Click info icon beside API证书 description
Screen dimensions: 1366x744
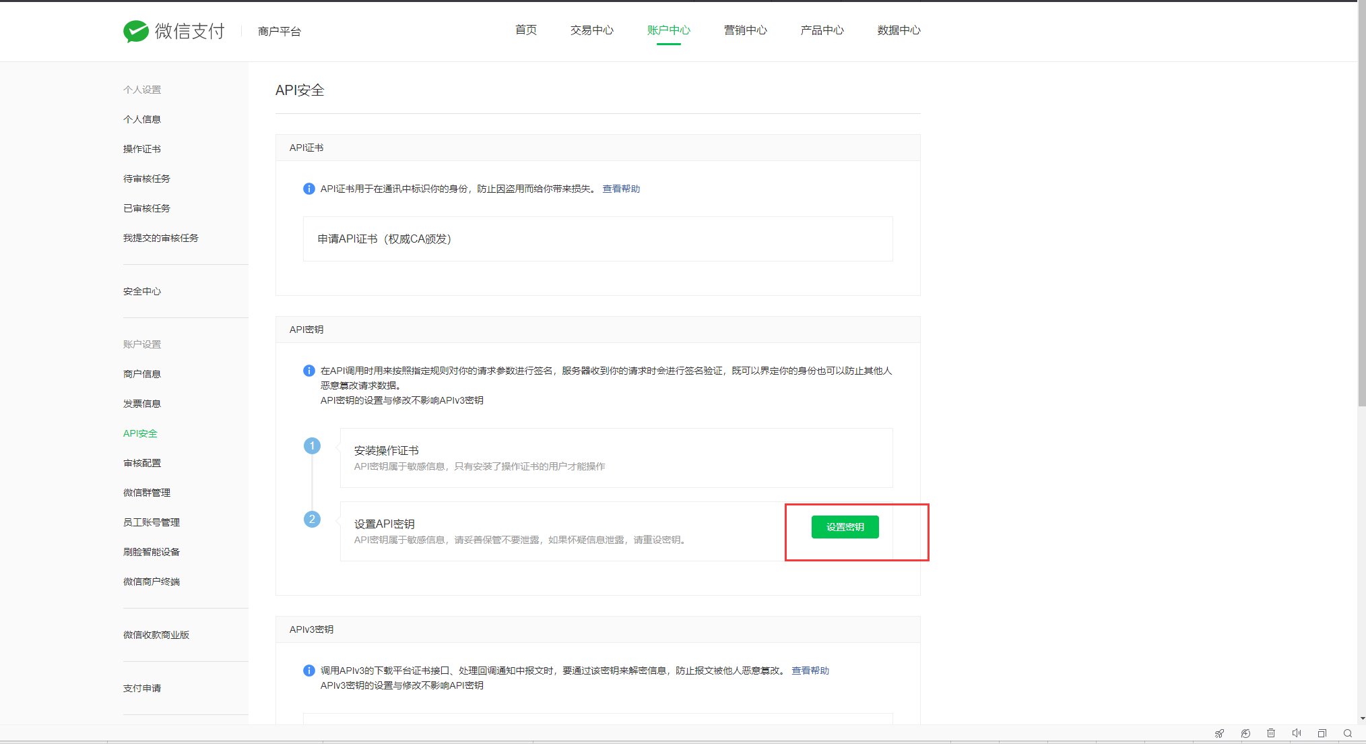pos(309,189)
